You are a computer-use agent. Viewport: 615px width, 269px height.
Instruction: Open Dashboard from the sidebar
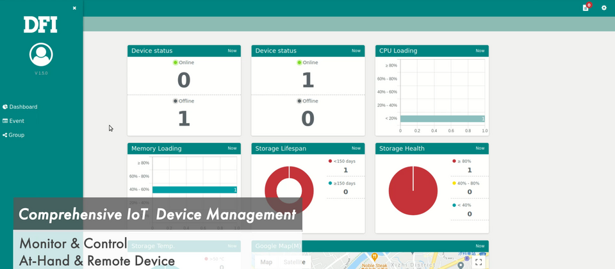[23, 107]
